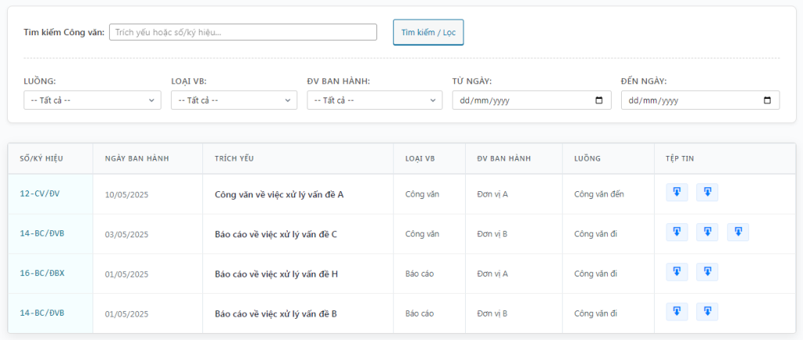The height and width of the screenshot is (340, 803).
Task: Download first file of vấn đề C report
Action: (x=677, y=232)
